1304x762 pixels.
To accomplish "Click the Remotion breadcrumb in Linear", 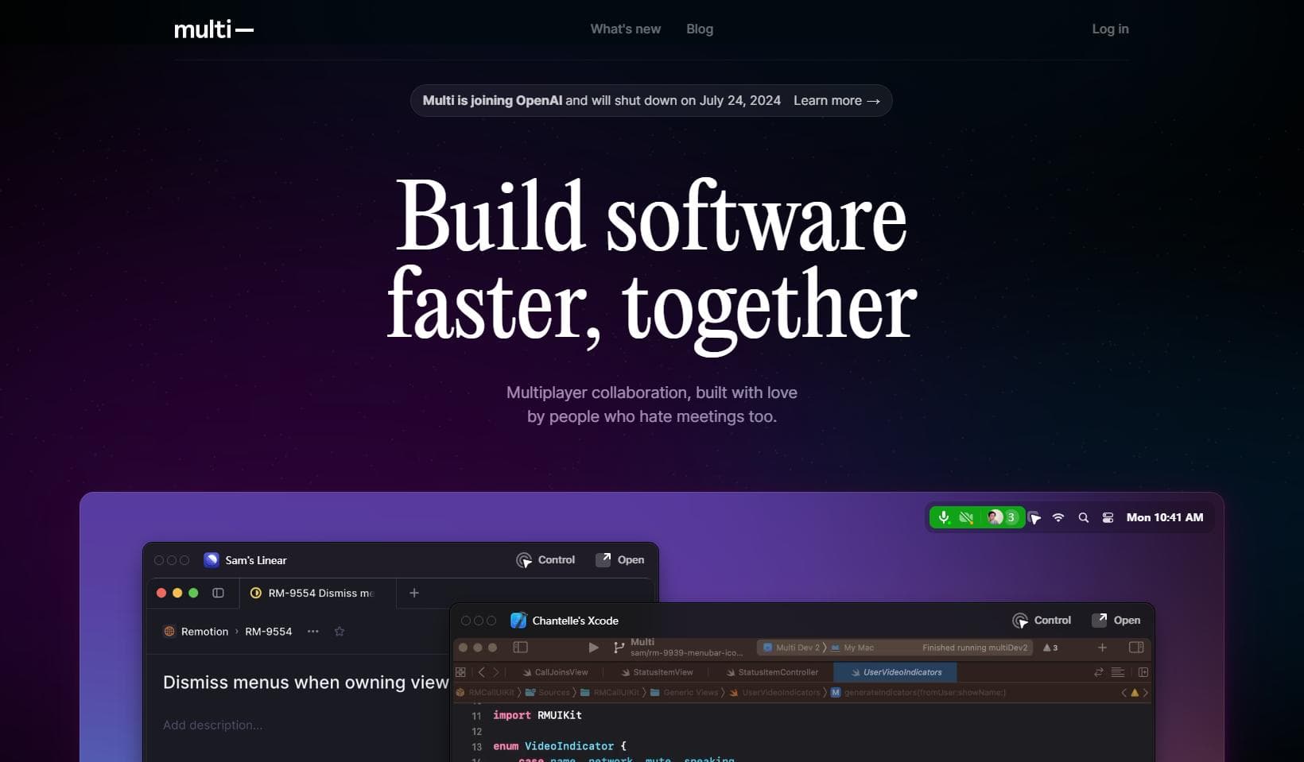I will click(196, 632).
